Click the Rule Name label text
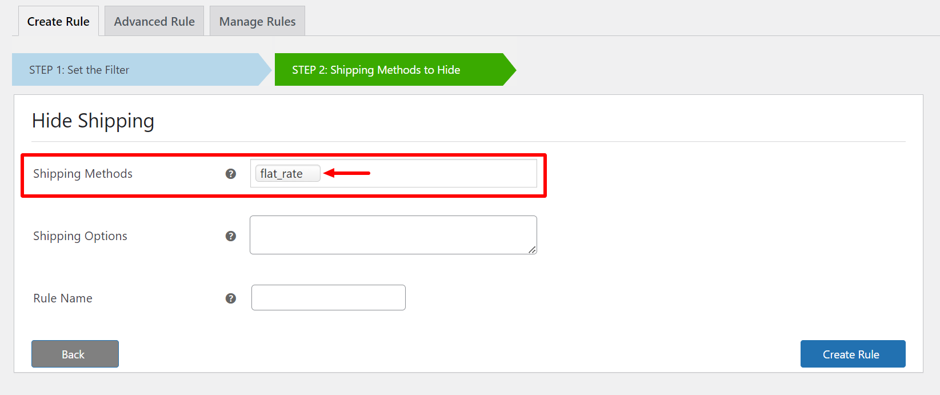This screenshot has width=940, height=395. (x=63, y=298)
